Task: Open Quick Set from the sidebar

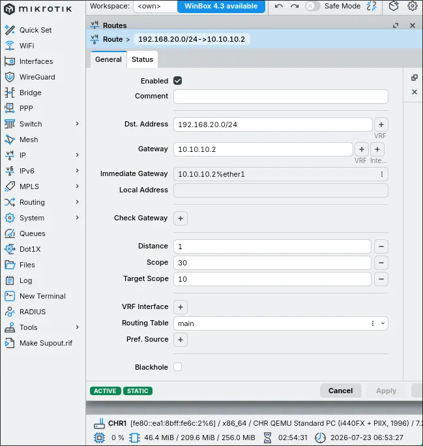Action: click(x=35, y=30)
